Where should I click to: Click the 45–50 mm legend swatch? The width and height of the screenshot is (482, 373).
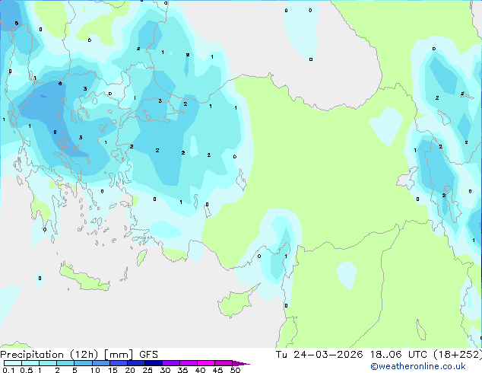[x=224, y=363]
